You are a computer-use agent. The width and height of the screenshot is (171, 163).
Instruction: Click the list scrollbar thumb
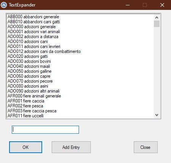click(x=157, y=24)
